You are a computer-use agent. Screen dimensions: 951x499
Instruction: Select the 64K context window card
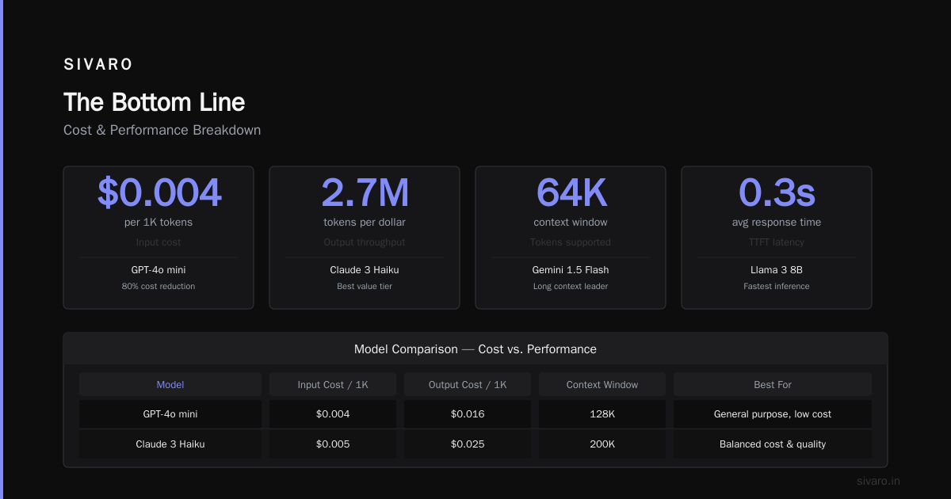click(x=571, y=238)
